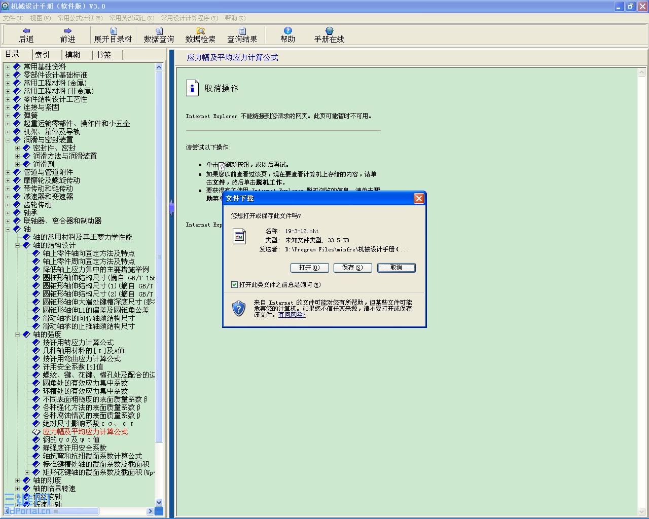Collapse the 轴的结构设计 node

point(17,245)
